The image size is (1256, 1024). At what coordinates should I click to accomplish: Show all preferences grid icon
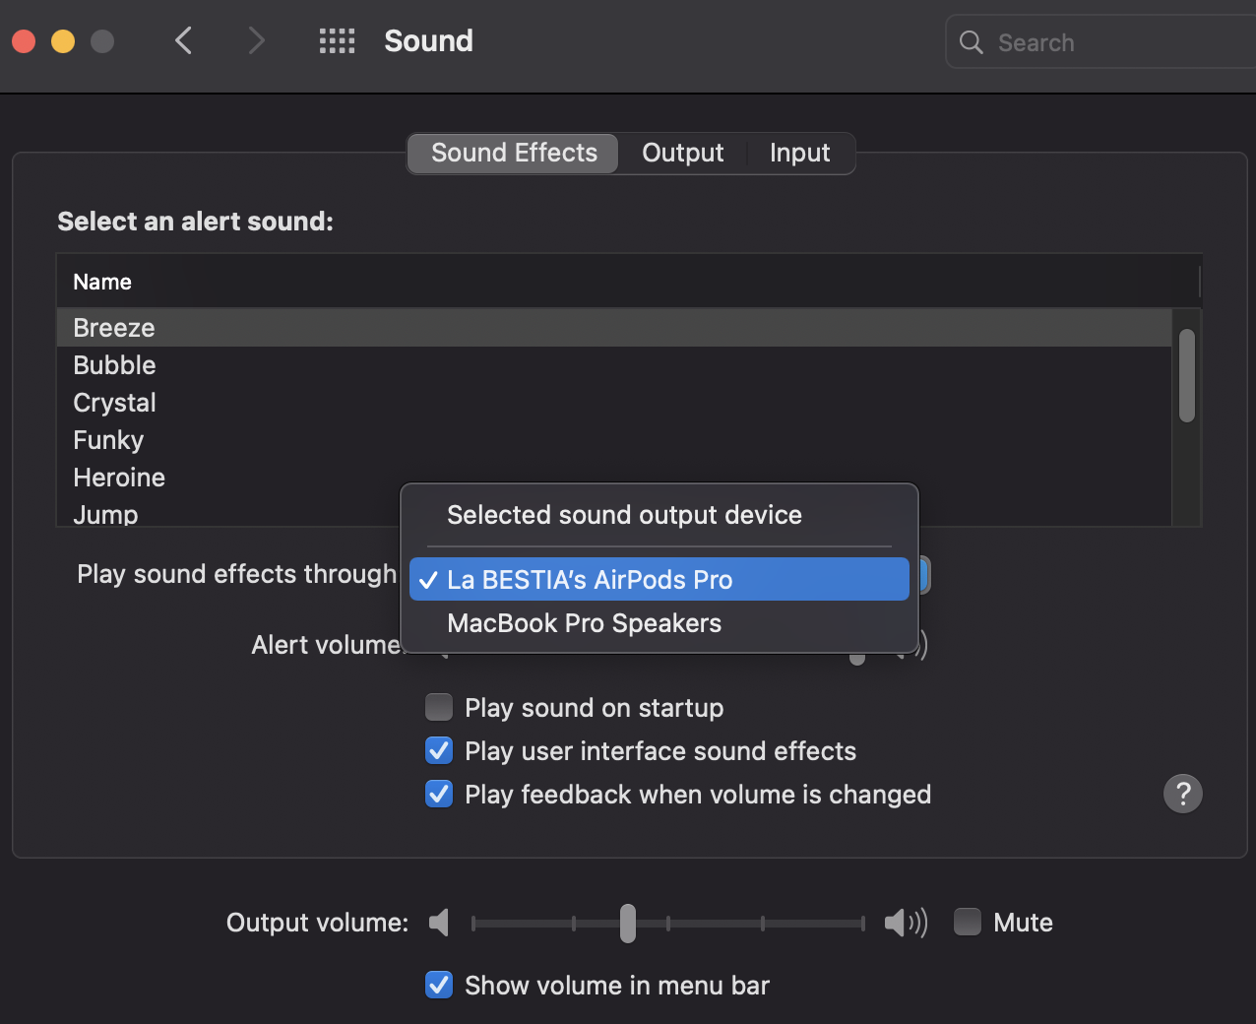pyautogui.click(x=337, y=40)
